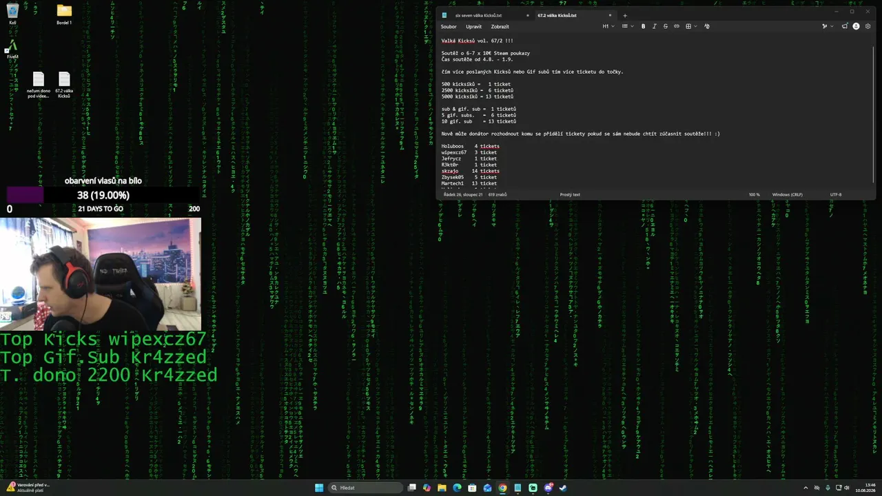Open Google Chrome from the taskbar
Screen dimensions: 882x496
coord(502,488)
